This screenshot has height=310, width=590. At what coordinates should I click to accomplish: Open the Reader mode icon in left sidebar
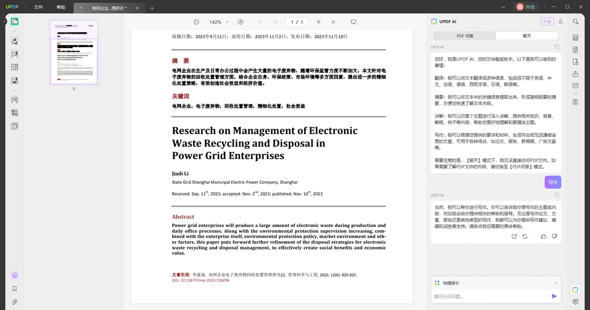pos(15,22)
